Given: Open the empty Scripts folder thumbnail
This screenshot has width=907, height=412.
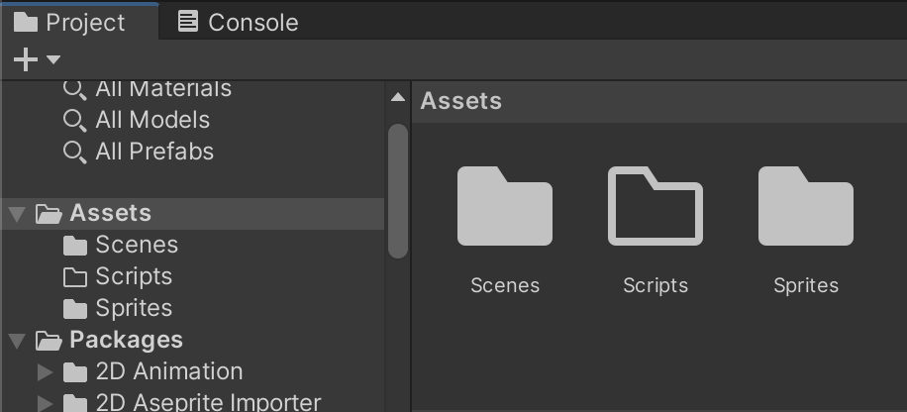Looking at the screenshot, I should click(655, 206).
